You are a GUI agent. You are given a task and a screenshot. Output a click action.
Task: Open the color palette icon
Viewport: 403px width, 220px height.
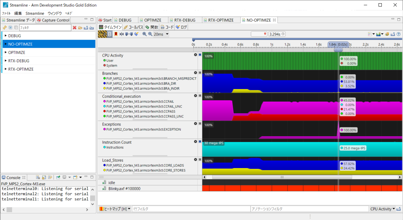click(387, 34)
